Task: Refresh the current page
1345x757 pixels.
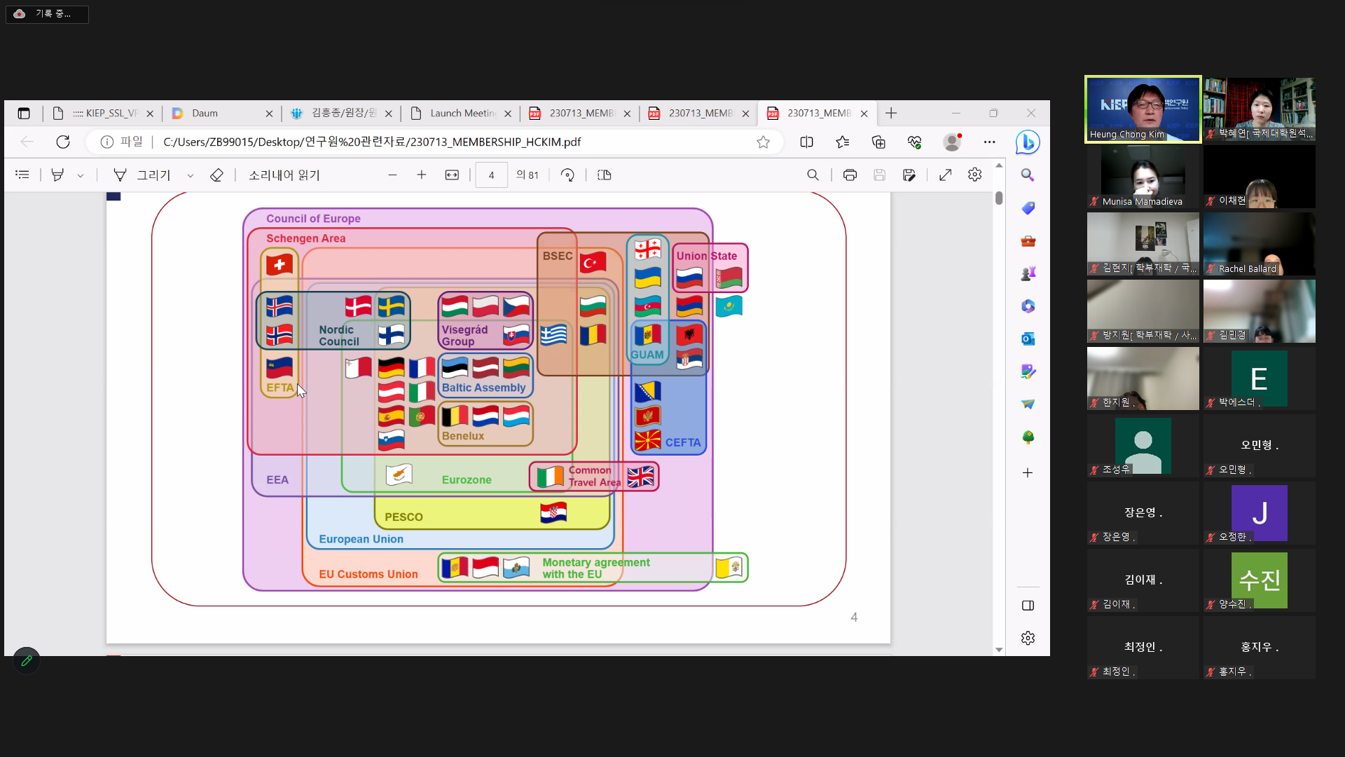Action: (x=63, y=142)
